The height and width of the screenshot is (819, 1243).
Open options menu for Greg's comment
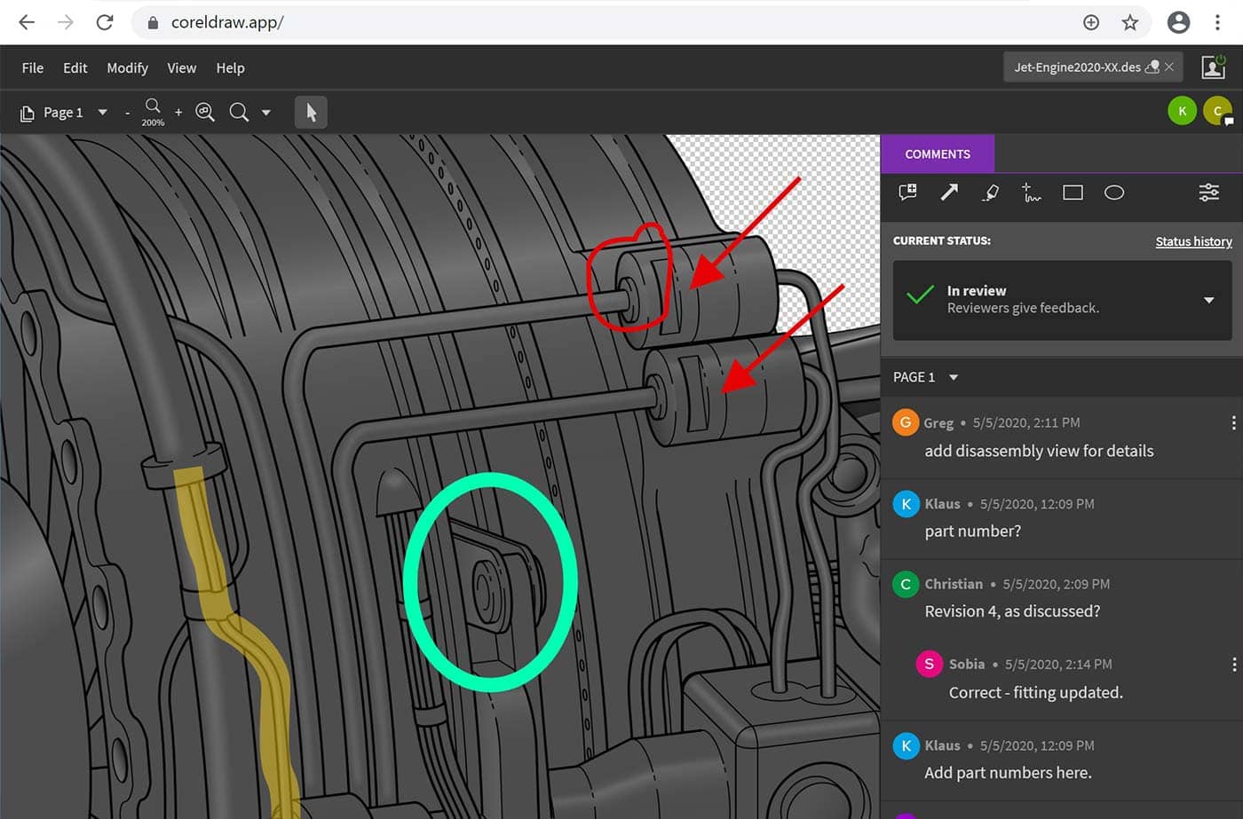(x=1233, y=423)
